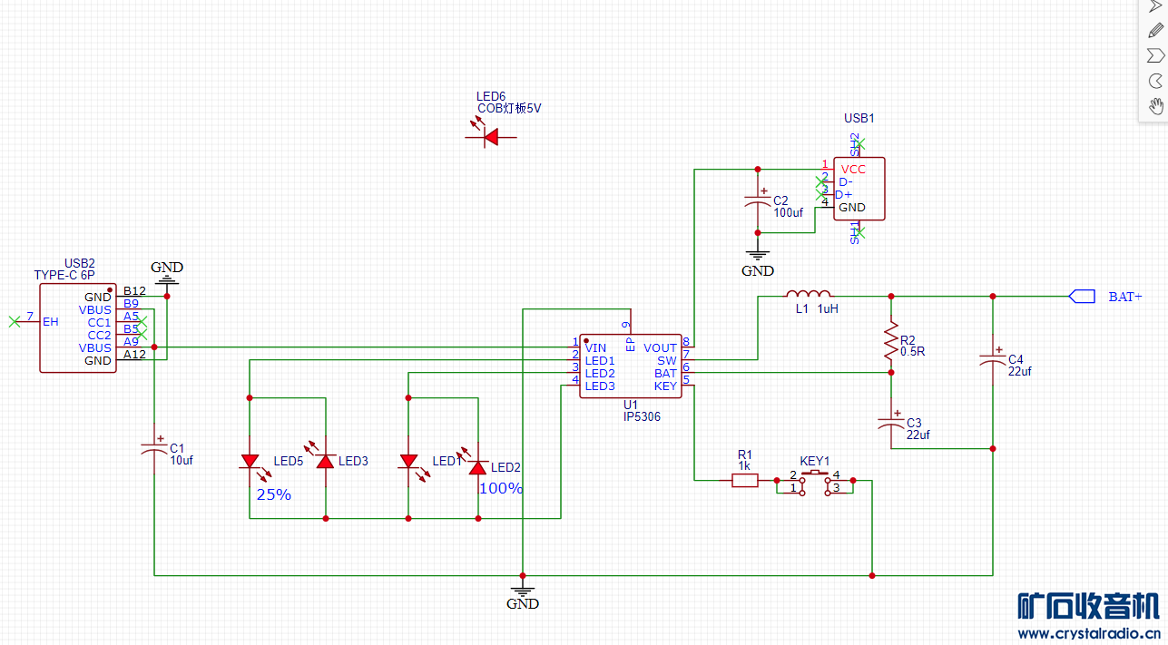The width and height of the screenshot is (1168, 645).
Task: Select the R2 resistor zigzag symbol
Action: click(891, 342)
